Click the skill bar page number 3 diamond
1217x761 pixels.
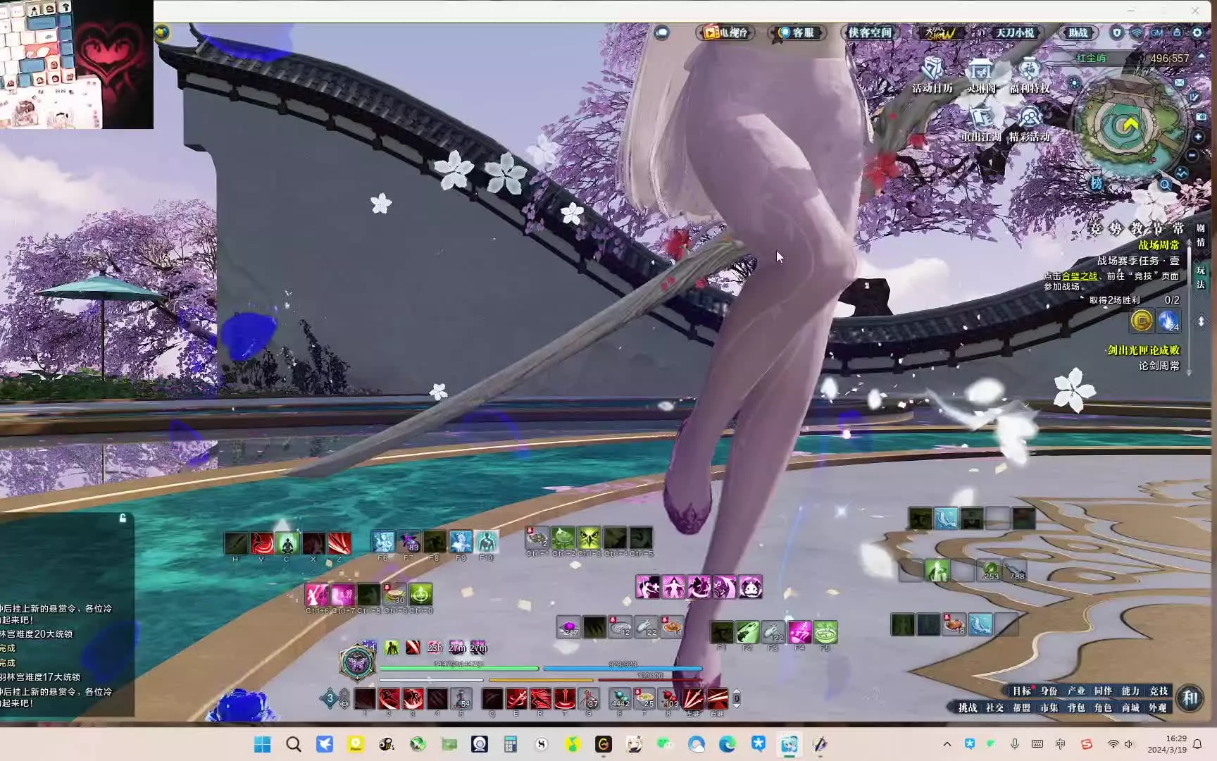tap(330, 698)
